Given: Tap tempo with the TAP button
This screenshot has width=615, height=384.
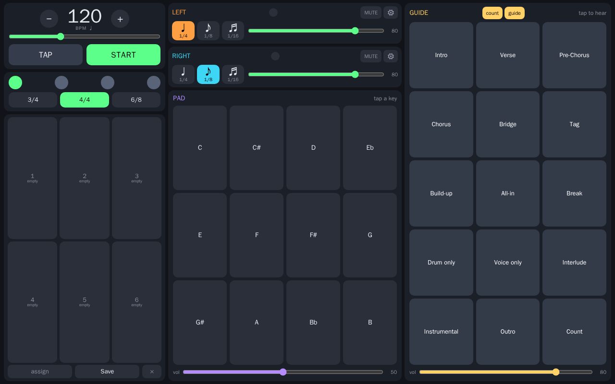Looking at the screenshot, I should (x=46, y=55).
